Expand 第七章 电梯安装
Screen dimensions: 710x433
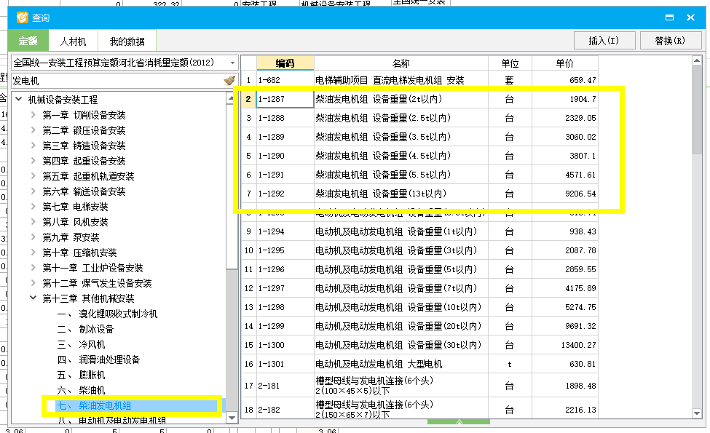(x=33, y=207)
